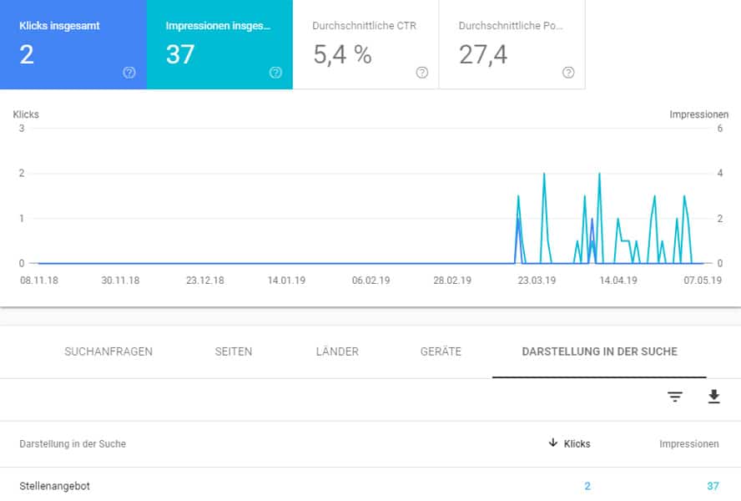This screenshot has width=741, height=501.
Task: Click the 14.04.19 date on chart axis
Action: [x=618, y=281]
